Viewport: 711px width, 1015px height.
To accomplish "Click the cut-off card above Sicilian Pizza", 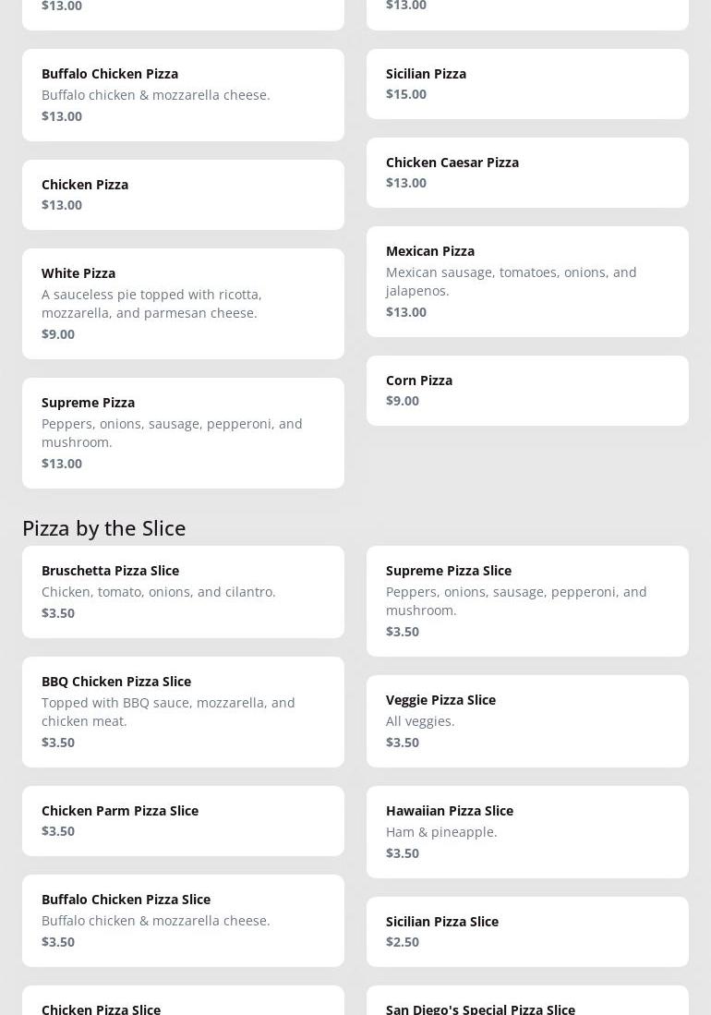I will pos(527,13).
